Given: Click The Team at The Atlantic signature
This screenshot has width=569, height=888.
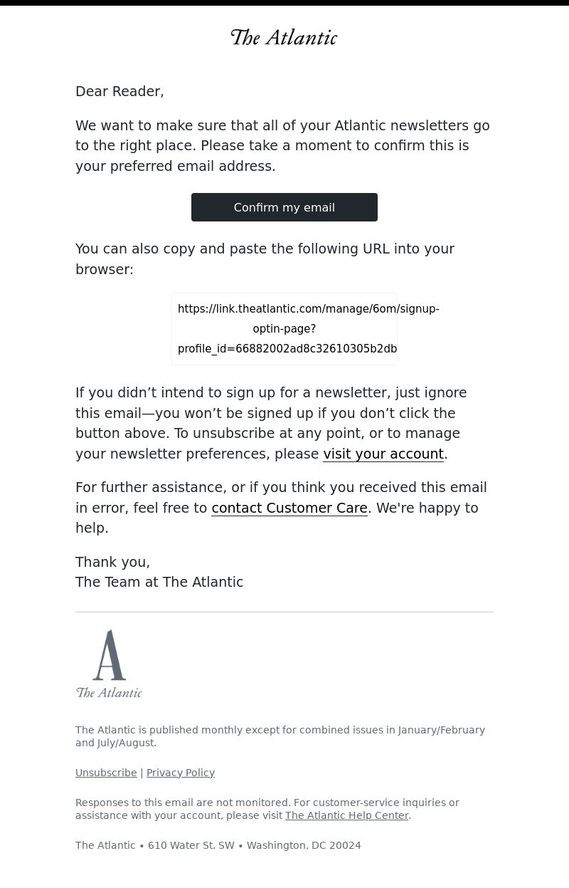Looking at the screenshot, I should (159, 582).
